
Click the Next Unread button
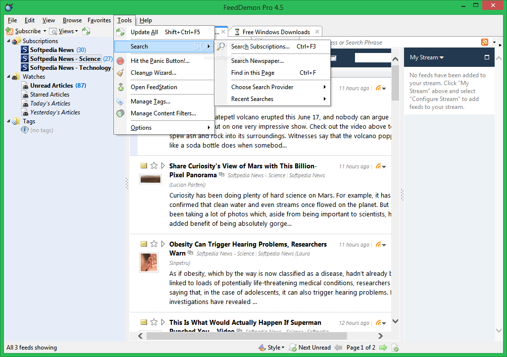(310, 348)
